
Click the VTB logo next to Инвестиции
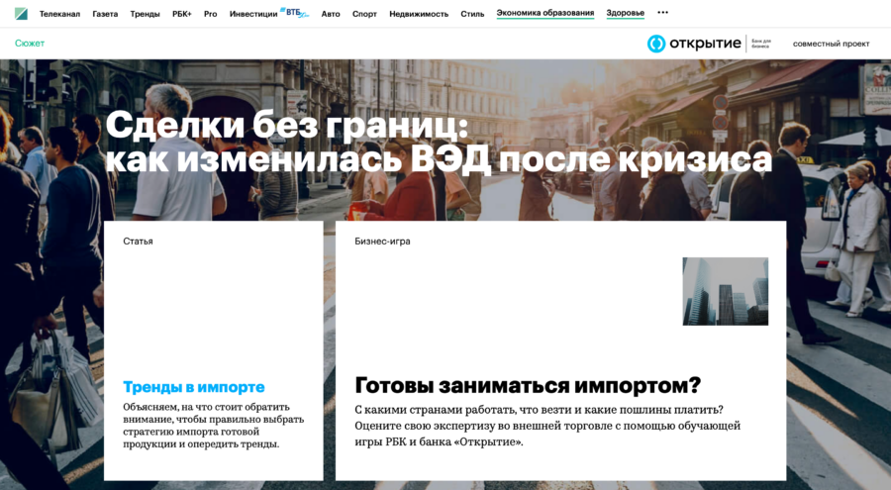(294, 13)
